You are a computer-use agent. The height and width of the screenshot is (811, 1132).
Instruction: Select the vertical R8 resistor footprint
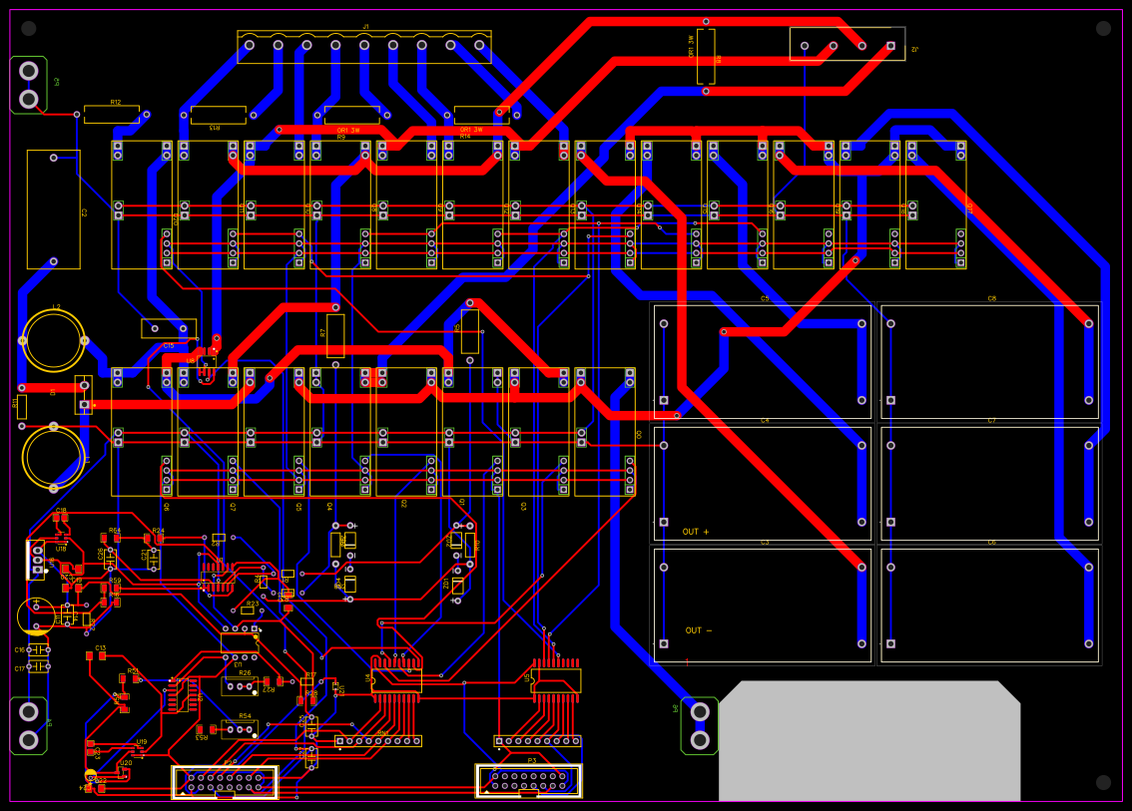[706, 56]
